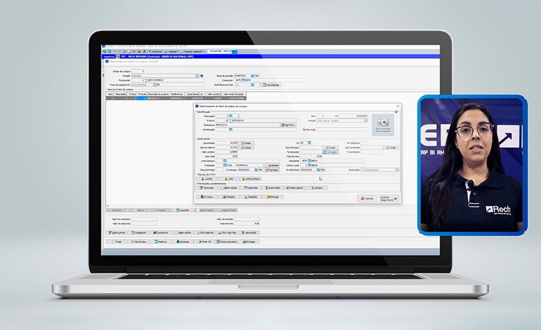Open the Atalhos toolbar dropdown
541x330 pixels.
(172, 51)
